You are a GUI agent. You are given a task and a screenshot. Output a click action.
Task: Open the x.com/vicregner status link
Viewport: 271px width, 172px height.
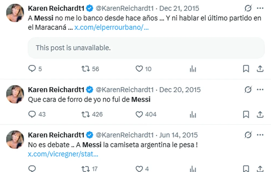click(x=63, y=154)
